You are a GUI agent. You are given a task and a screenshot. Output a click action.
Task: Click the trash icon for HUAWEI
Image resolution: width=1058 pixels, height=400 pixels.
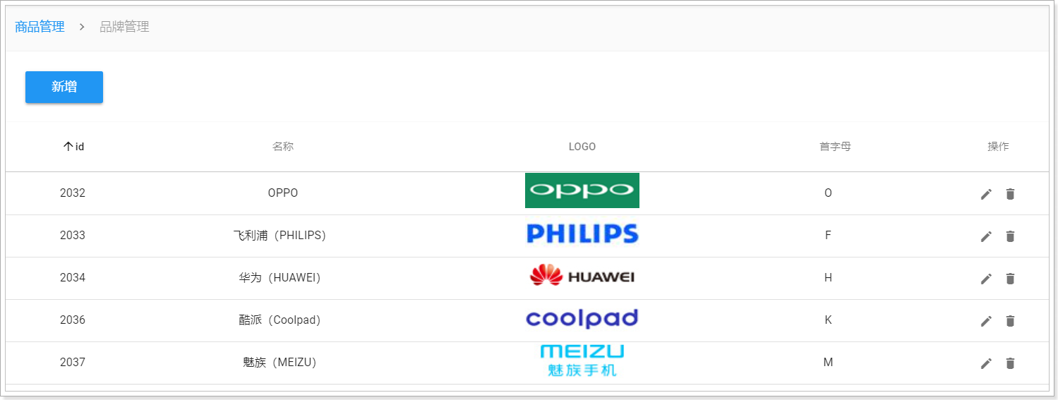[1010, 279]
